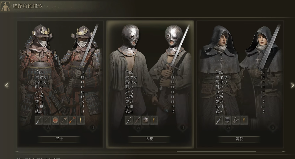
Task: Select body type B on the 囚犯 card
Action: point(183,127)
